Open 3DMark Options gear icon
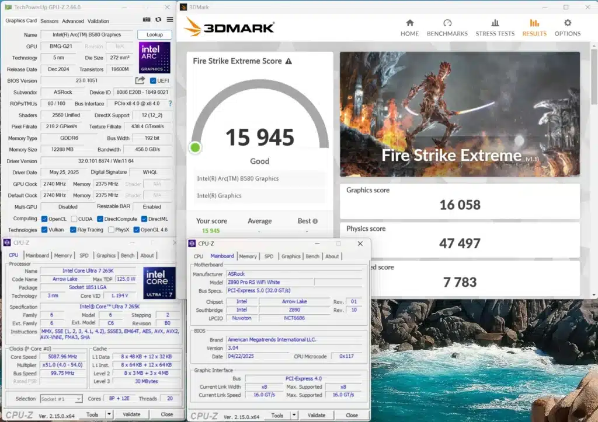 (568, 23)
